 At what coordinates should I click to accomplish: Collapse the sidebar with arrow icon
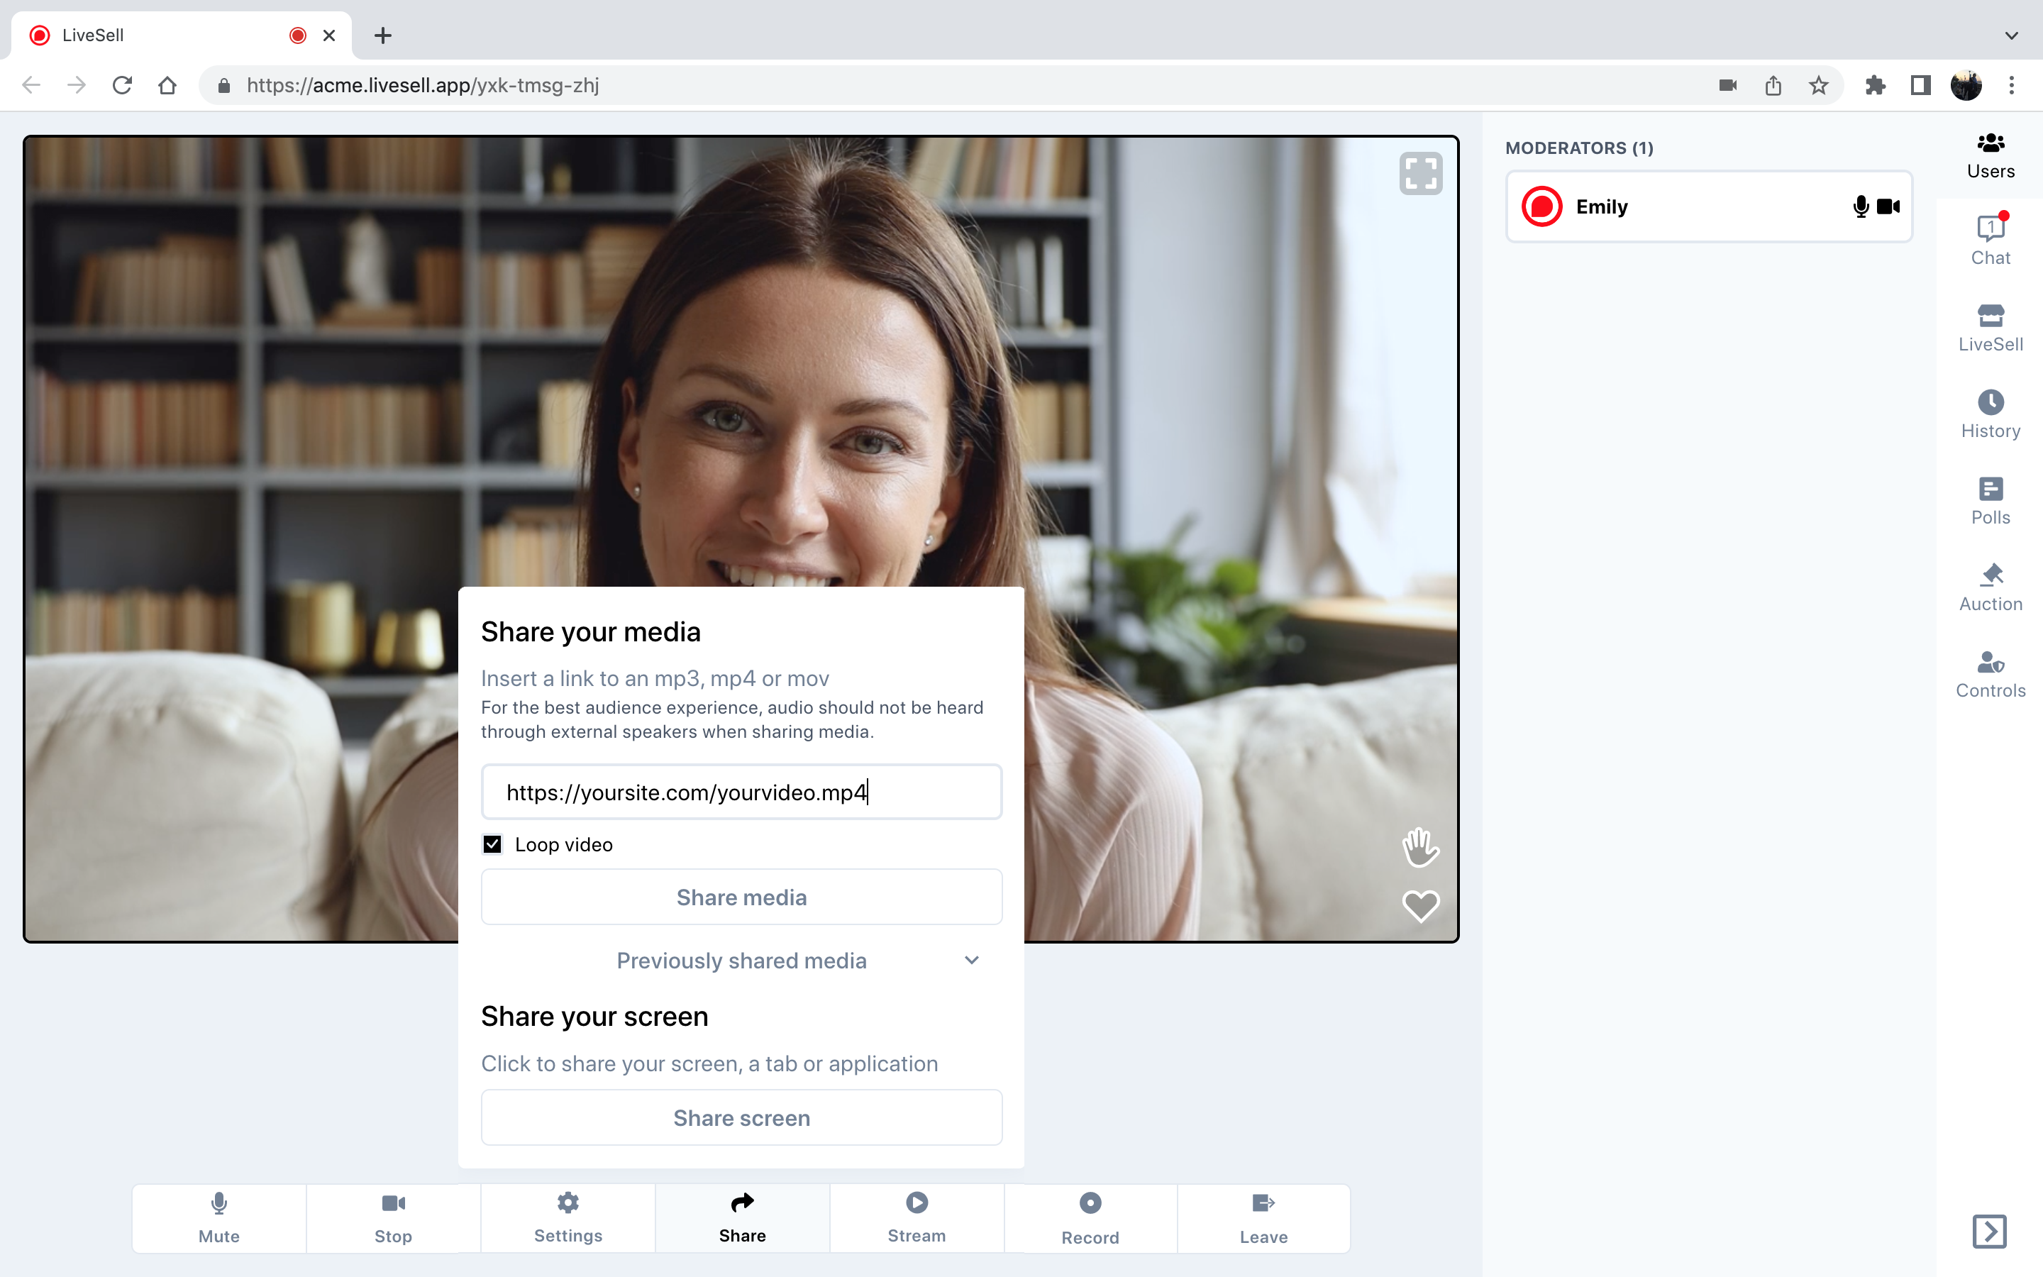point(1989,1231)
